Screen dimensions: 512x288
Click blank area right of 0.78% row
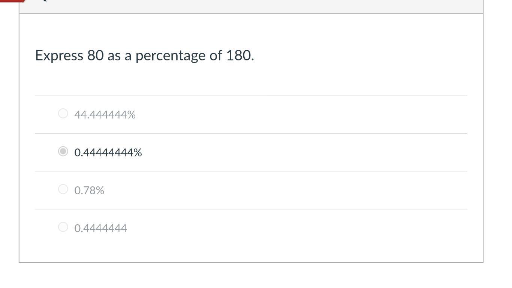pyautogui.click(x=300, y=190)
